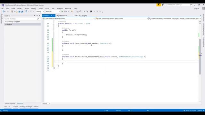Click the InitializeComponent(); code line
The image size is (205, 115).
pos(76,35)
